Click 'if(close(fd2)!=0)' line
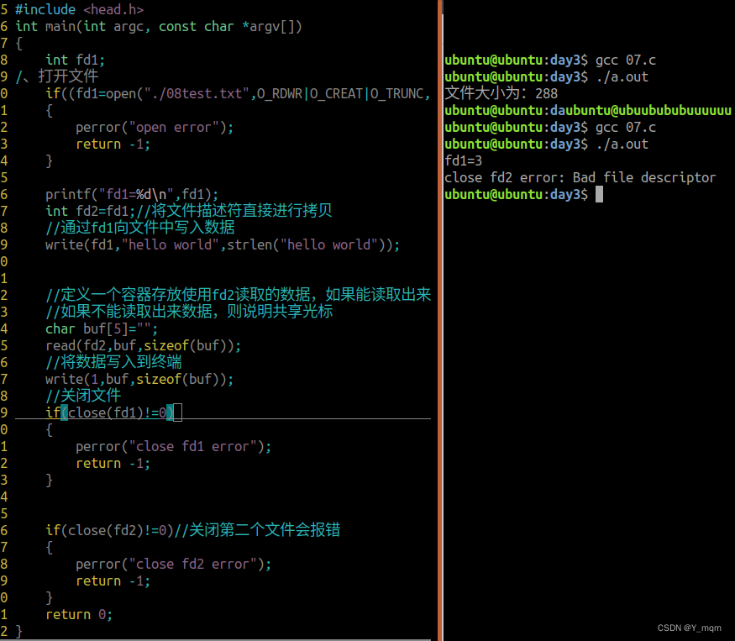Viewport: 735px width, 641px height. point(110,530)
